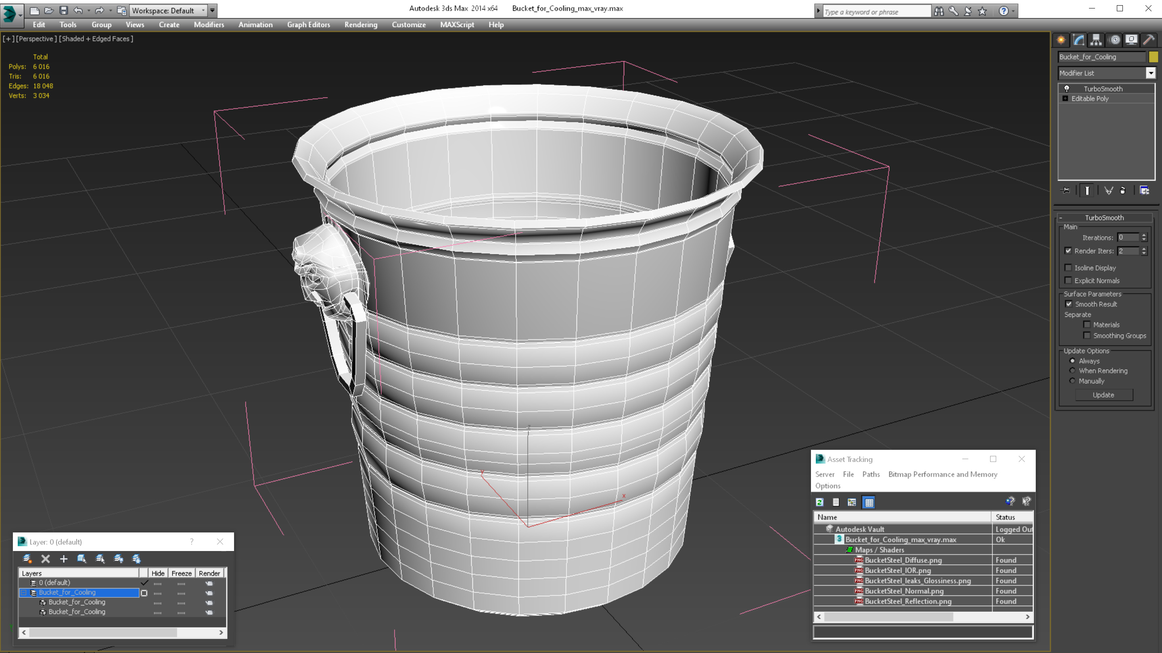Enable Separate by Materials checkbox
This screenshot has width=1162, height=653.
[1087, 324]
